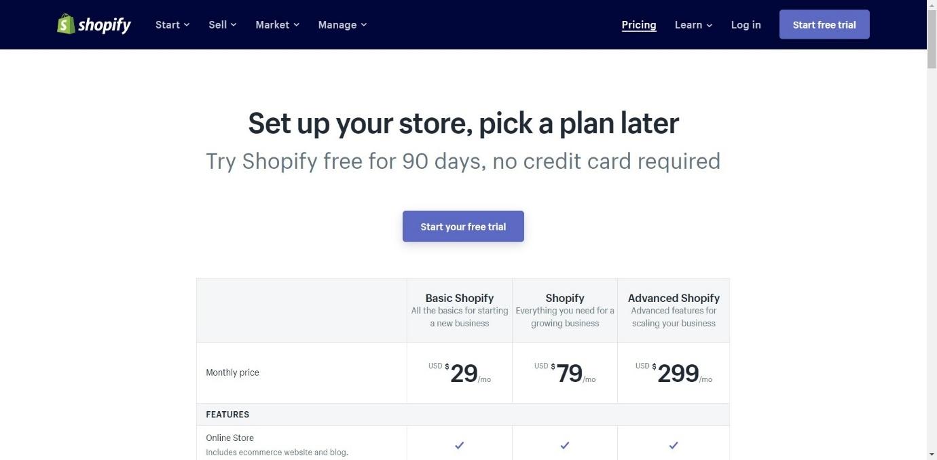
Task: Click Shopify plan online store checkmark
Action: coord(564,445)
